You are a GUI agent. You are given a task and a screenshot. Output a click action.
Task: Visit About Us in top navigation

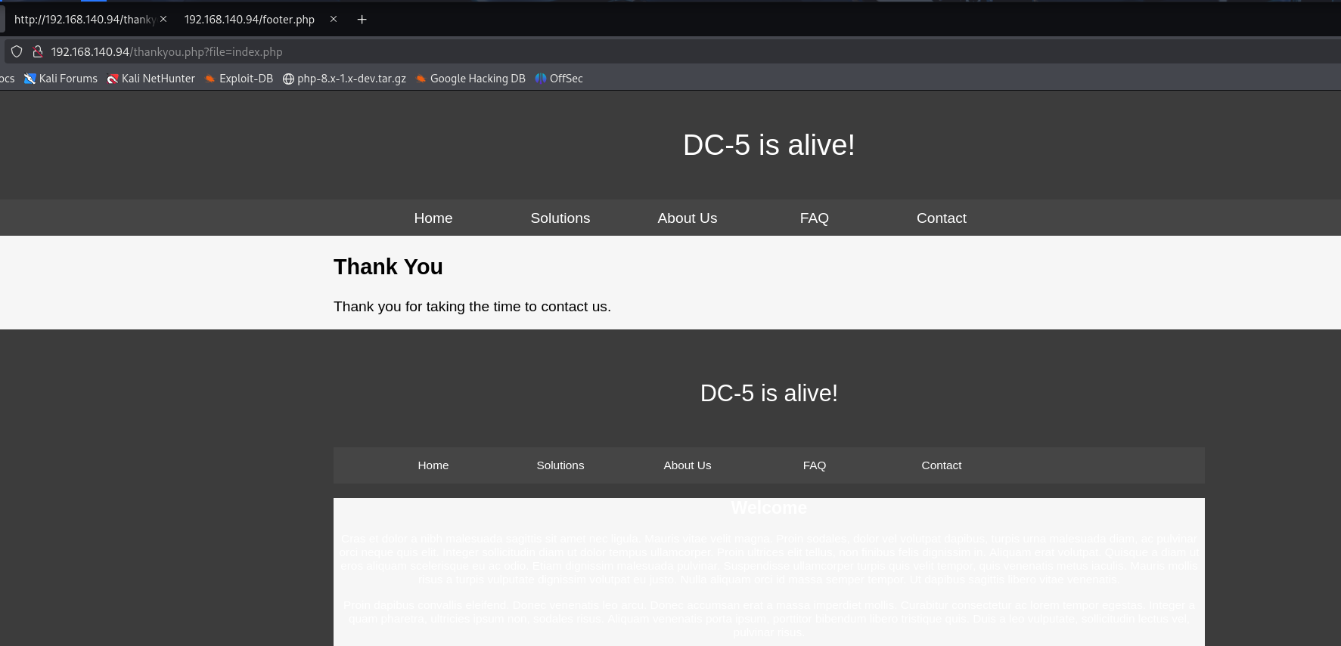tap(688, 218)
